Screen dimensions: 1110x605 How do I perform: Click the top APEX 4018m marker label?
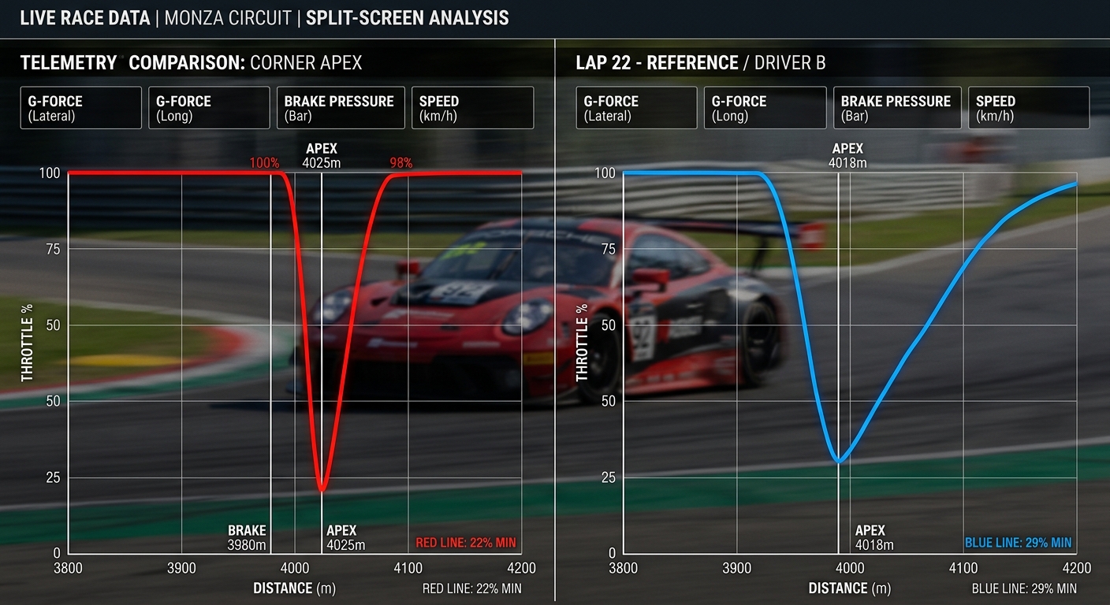(847, 156)
